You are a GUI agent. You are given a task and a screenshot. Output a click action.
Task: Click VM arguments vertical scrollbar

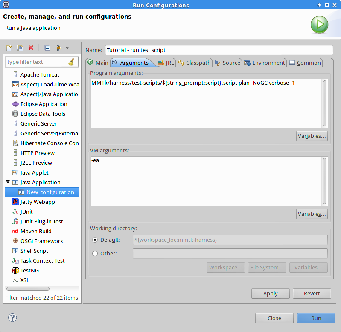point(324,181)
